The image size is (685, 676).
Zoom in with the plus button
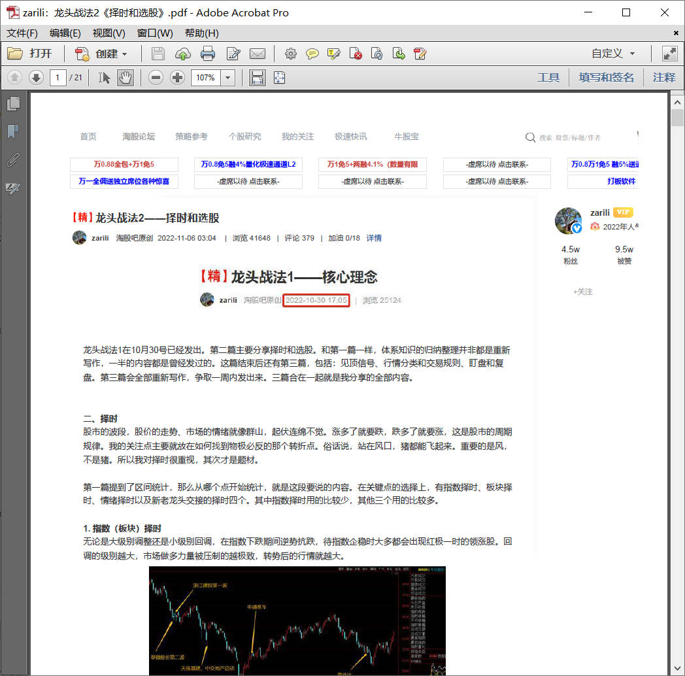click(177, 78)
